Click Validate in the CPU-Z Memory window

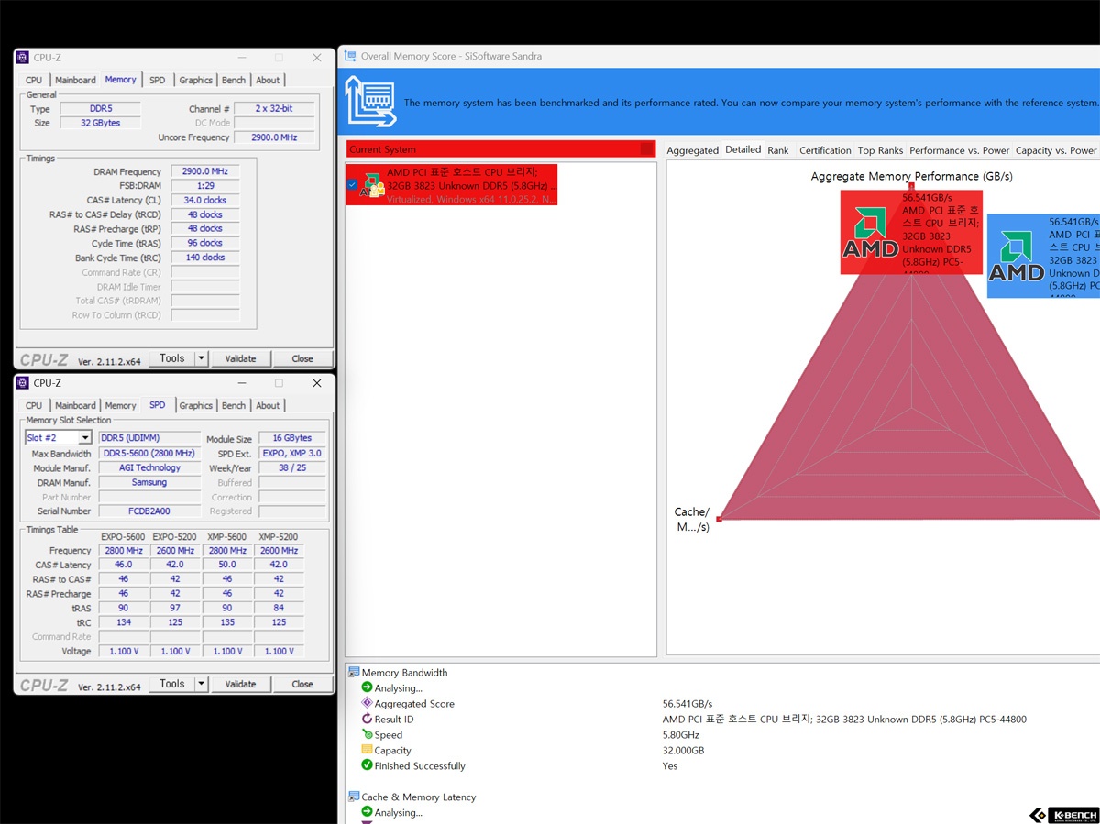coord(240,358)
